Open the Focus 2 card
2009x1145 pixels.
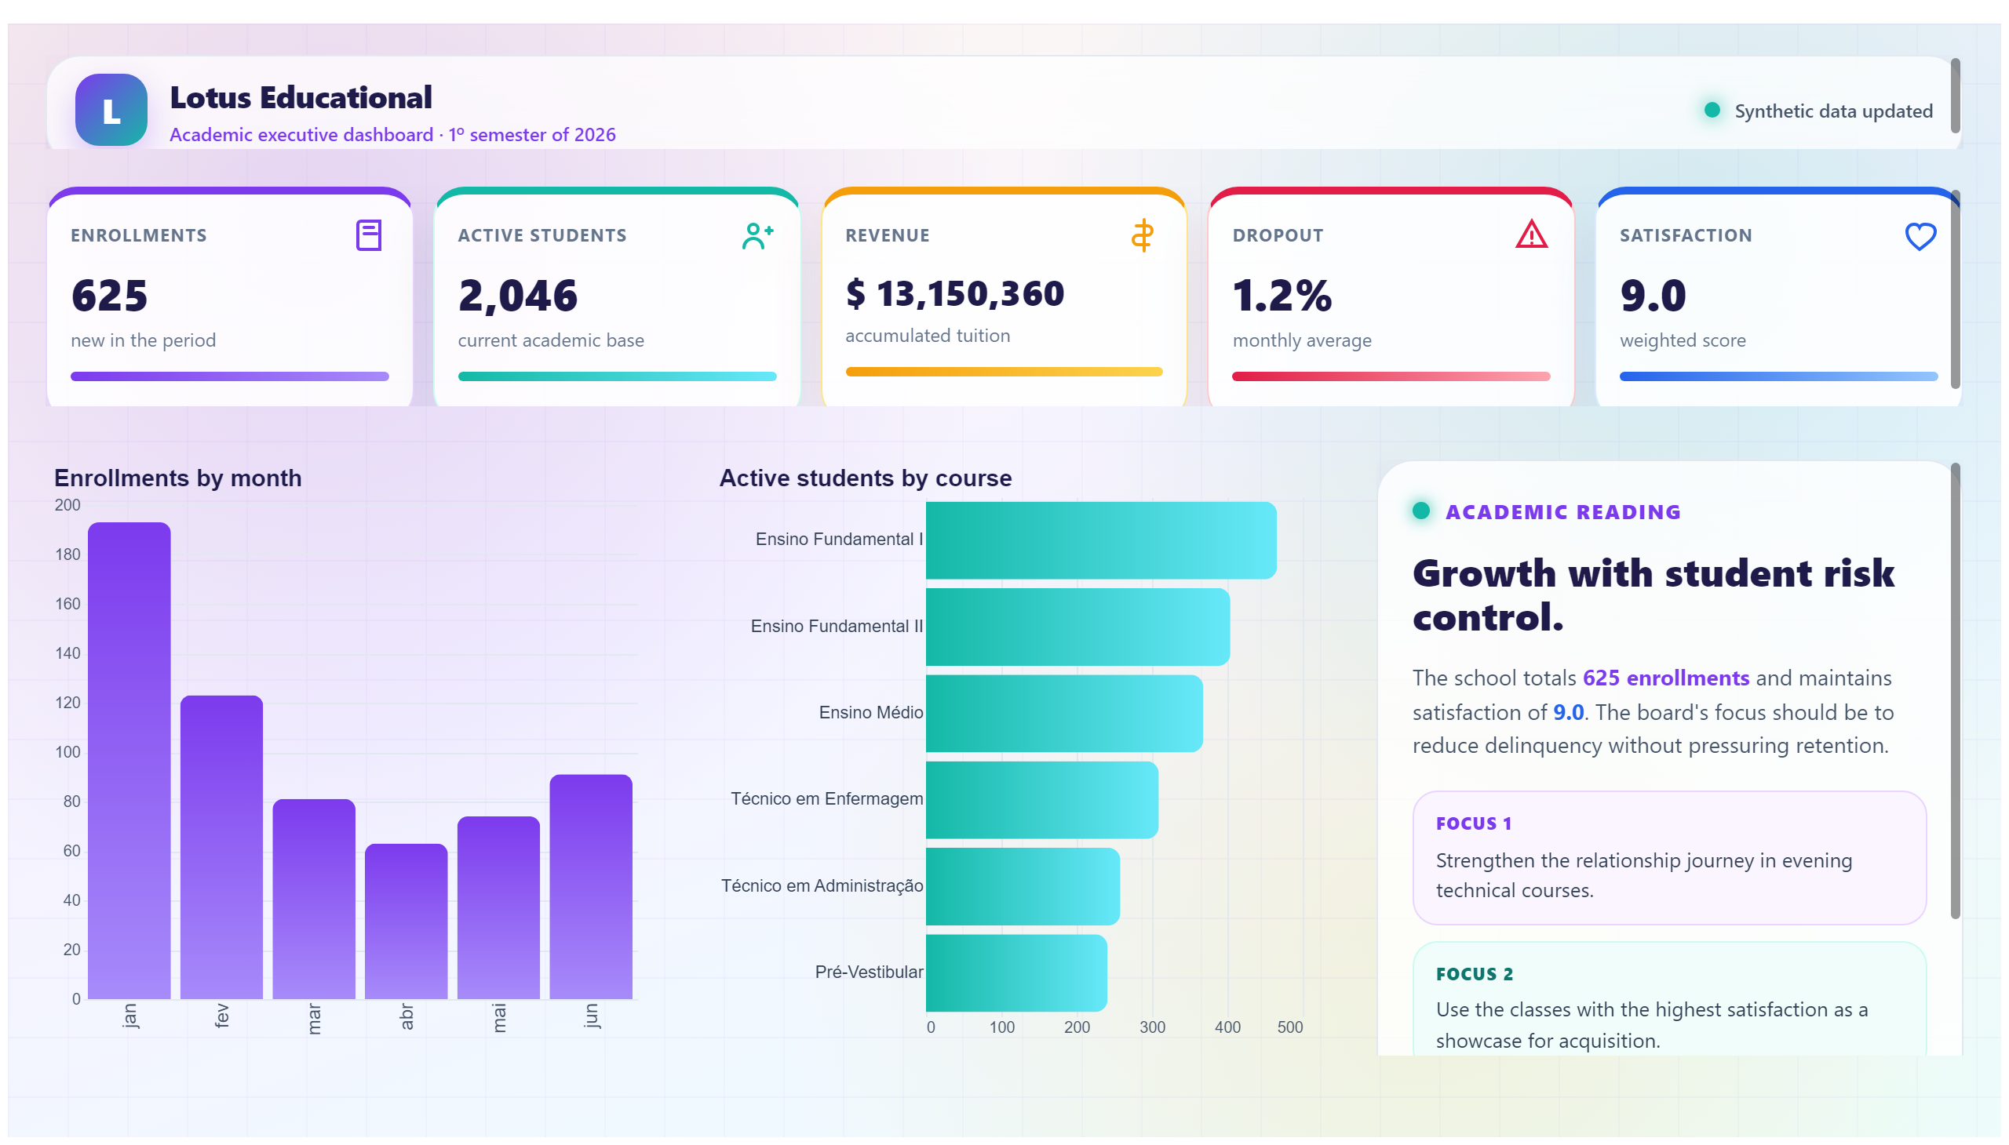point(1669,998)
